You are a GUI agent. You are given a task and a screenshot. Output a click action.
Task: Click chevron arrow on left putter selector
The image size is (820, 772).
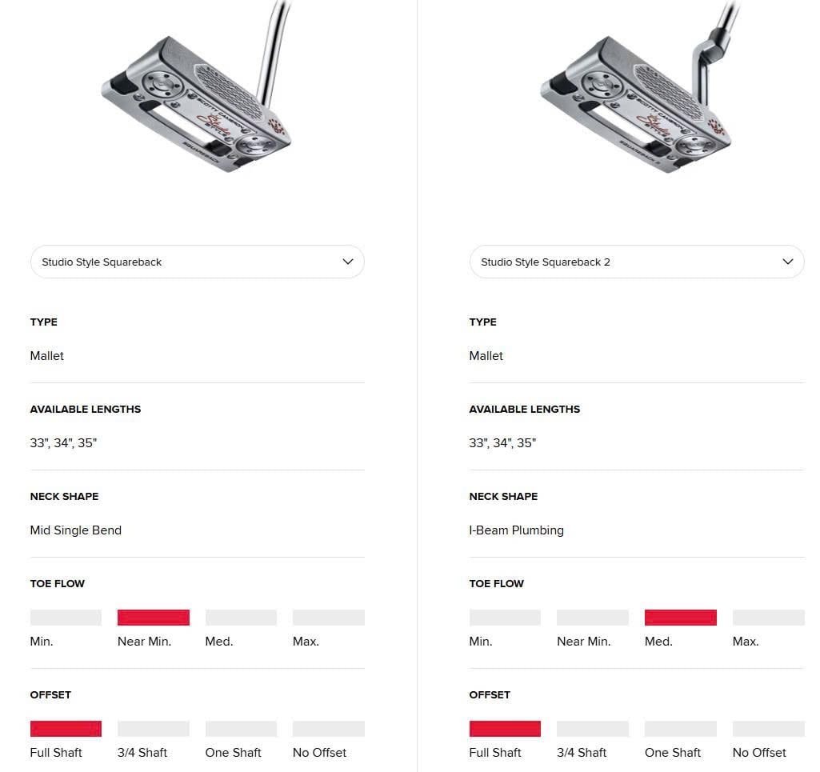[x=348, y=262]
